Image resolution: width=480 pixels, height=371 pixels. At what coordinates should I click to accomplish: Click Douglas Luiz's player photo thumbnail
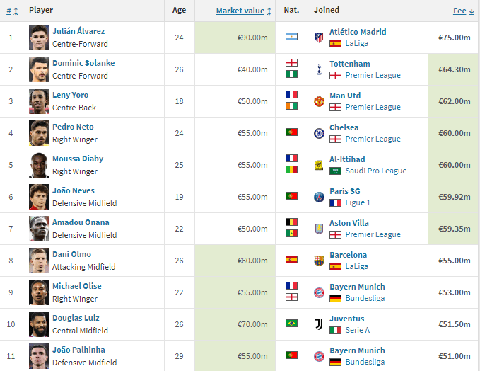pyautogui.click(x=39, y=324)
